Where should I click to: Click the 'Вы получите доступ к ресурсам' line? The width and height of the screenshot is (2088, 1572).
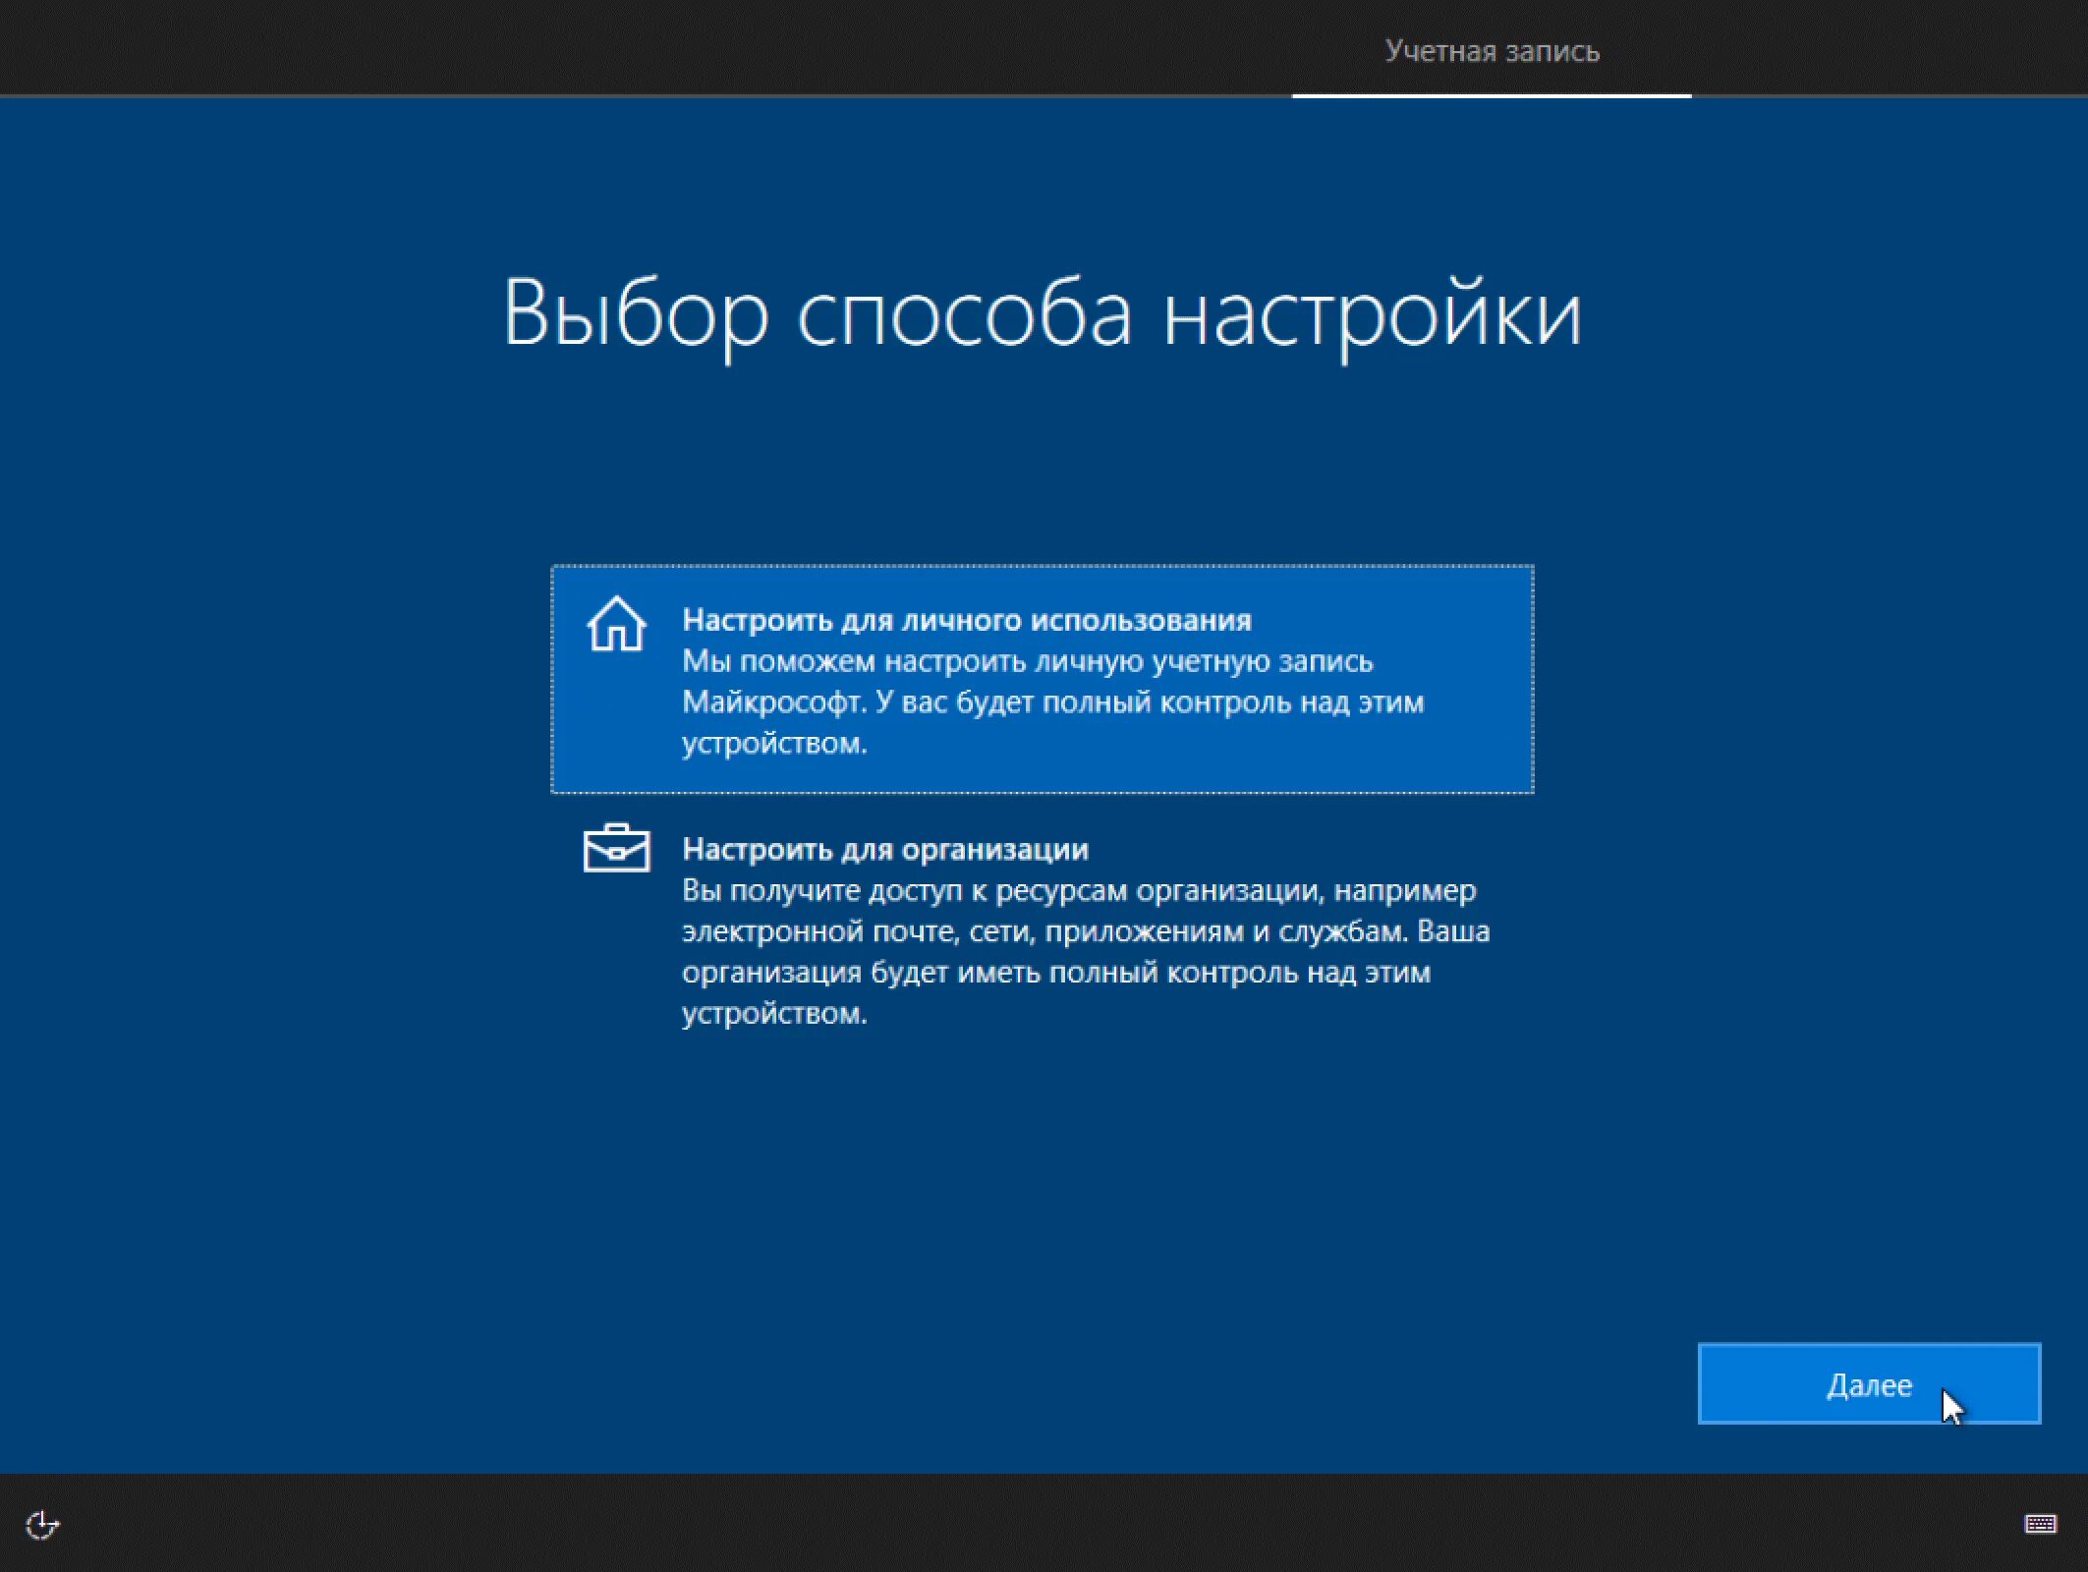click(x=1079, y=890)
